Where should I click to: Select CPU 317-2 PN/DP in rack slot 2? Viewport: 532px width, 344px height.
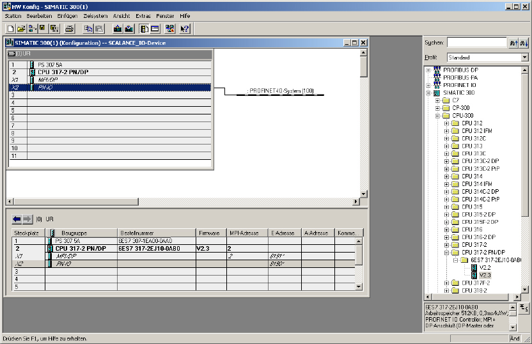pyautogui.click(x=110, y=72)
